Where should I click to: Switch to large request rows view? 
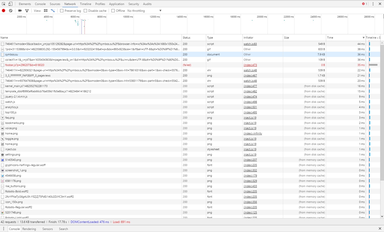pos(46,11)
